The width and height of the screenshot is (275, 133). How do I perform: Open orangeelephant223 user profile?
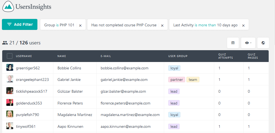point(32,80)
